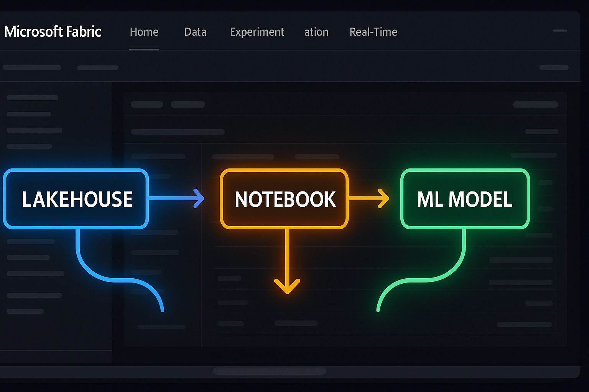Switch to the Data tab

pyautogui.click(x=195, y=32)
